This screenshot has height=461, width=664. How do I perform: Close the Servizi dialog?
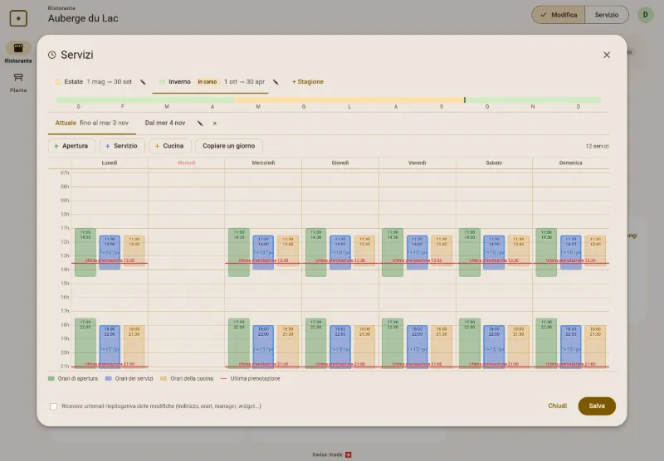tap(607, 55)
